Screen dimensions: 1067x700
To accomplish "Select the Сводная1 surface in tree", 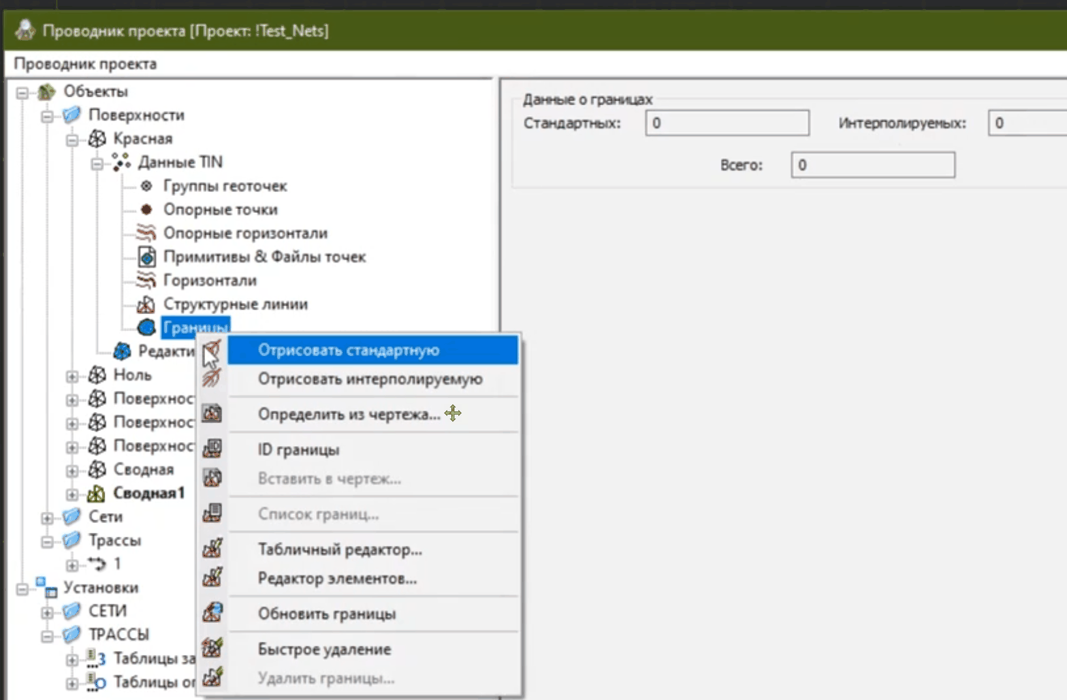I will click(149, 493).
